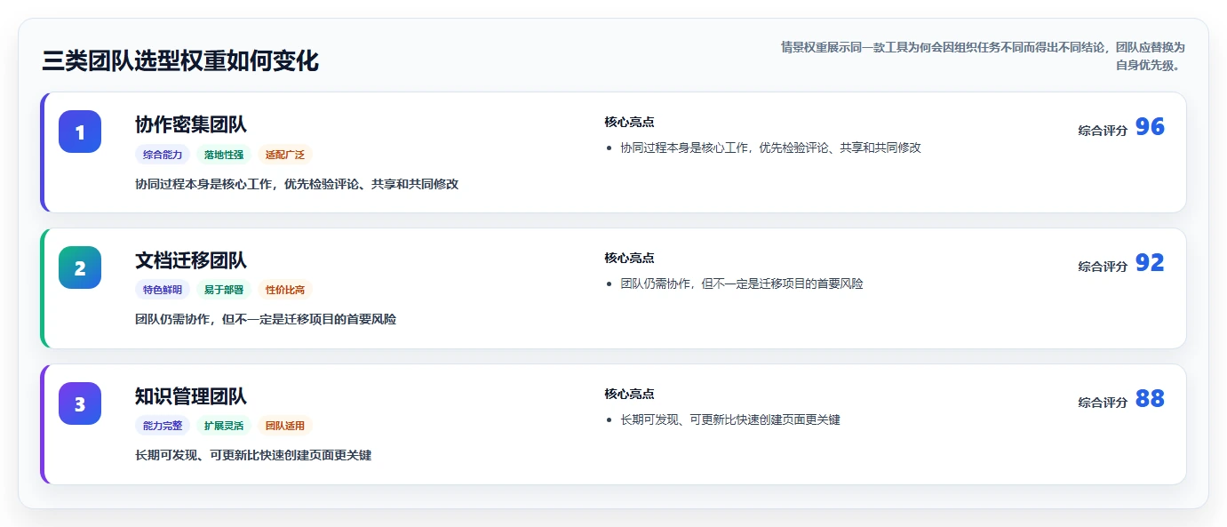
Task: Click 核心亮点 heading in 文档迁移团队 card
Action: (x=629, y=259)
